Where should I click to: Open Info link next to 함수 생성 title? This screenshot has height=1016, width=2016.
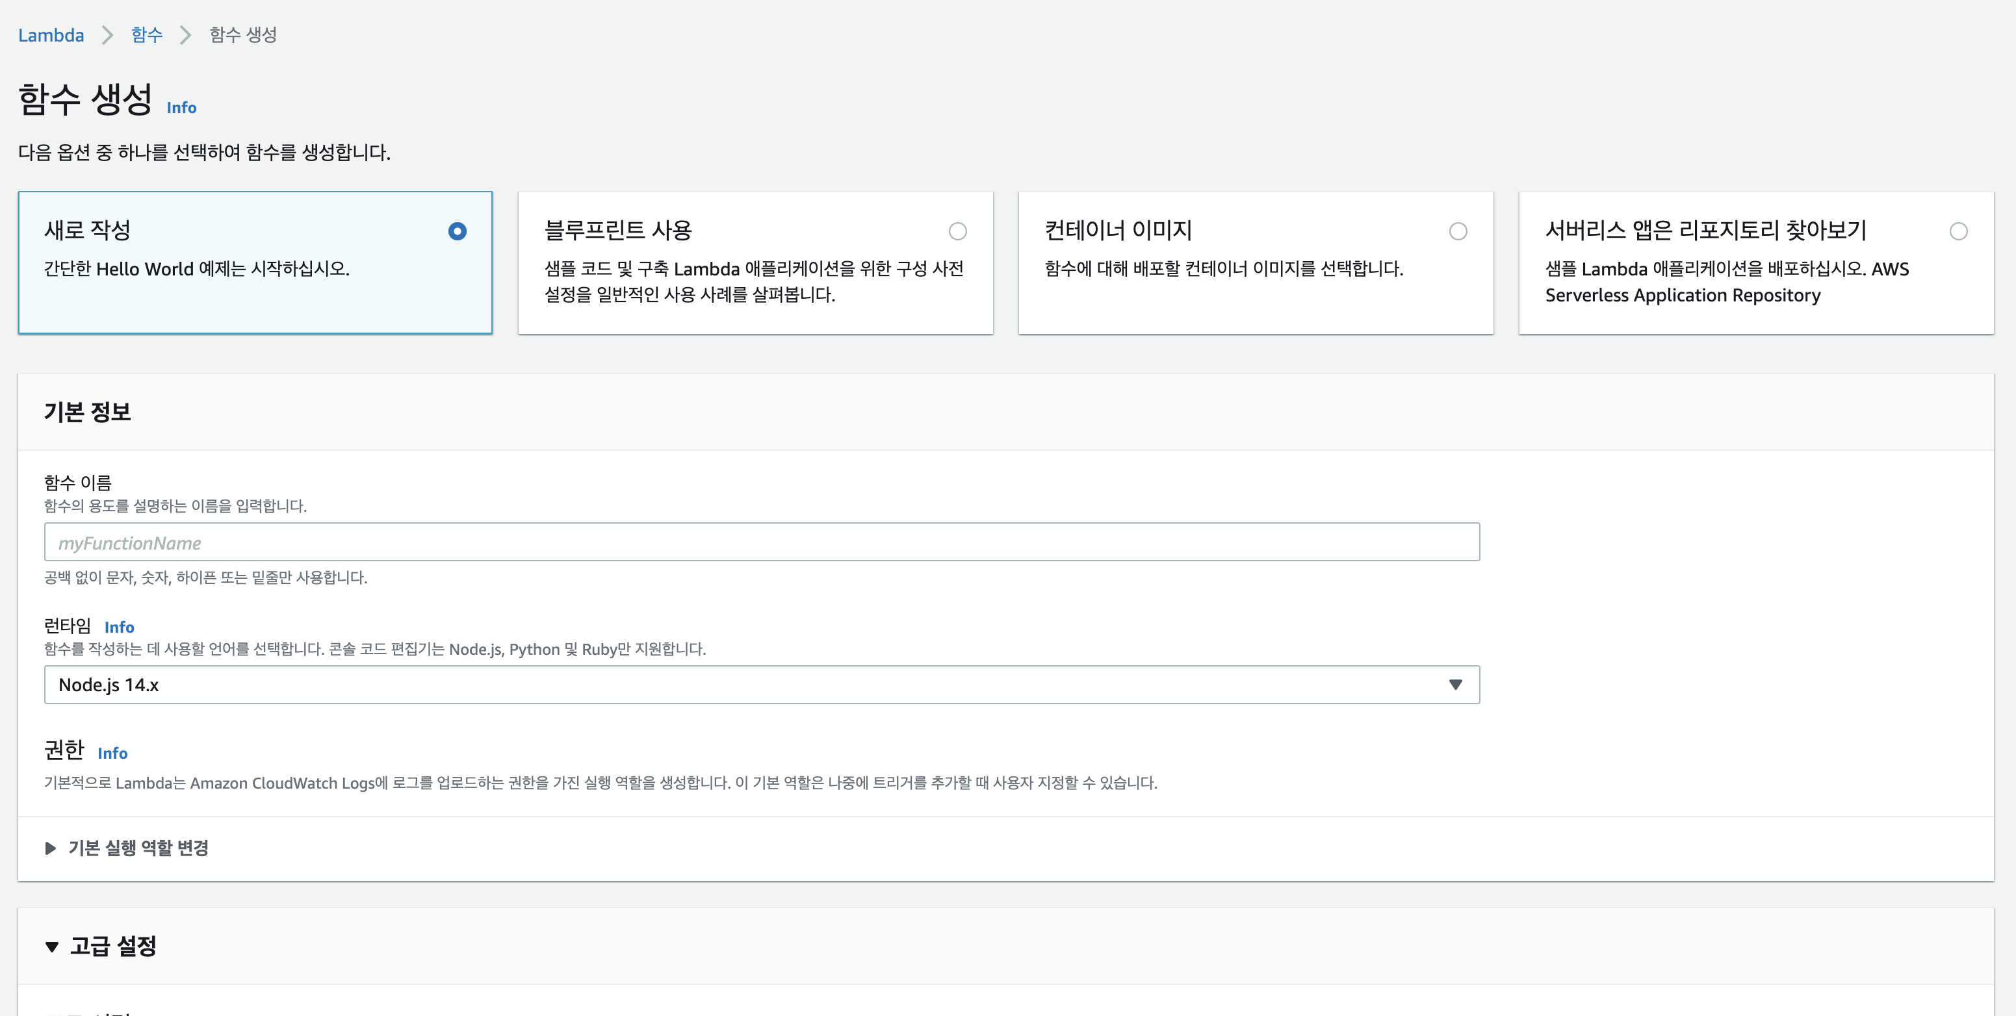pos(181,108)
